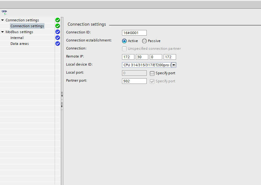
Task: Select the Connection settings sub-item
Action: (27, 26)
